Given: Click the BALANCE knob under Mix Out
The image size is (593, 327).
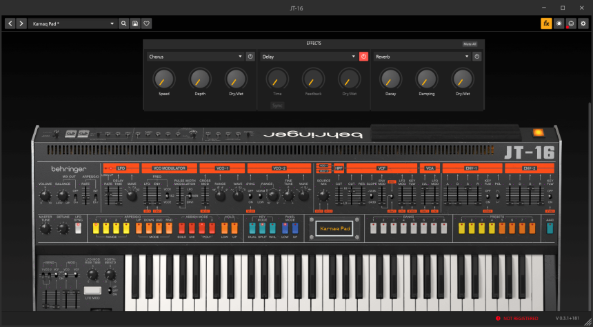Looking at the screenshot, I should [x=63, y=196].
